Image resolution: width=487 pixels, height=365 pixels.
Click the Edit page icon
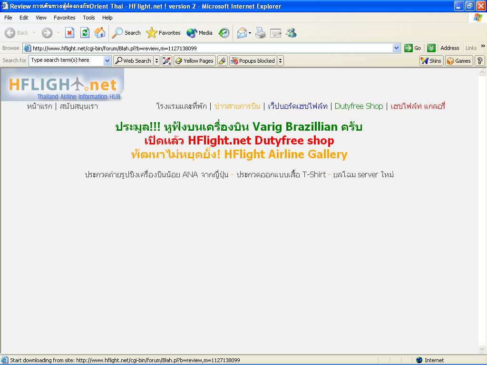click(x=275, y=33)
